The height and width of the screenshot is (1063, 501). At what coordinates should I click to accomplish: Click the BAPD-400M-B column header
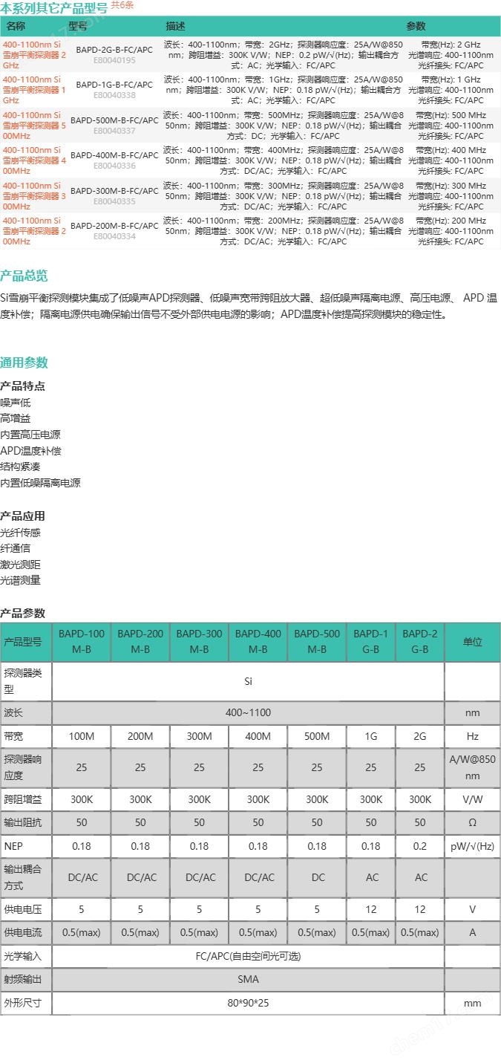tap(258, 642)
